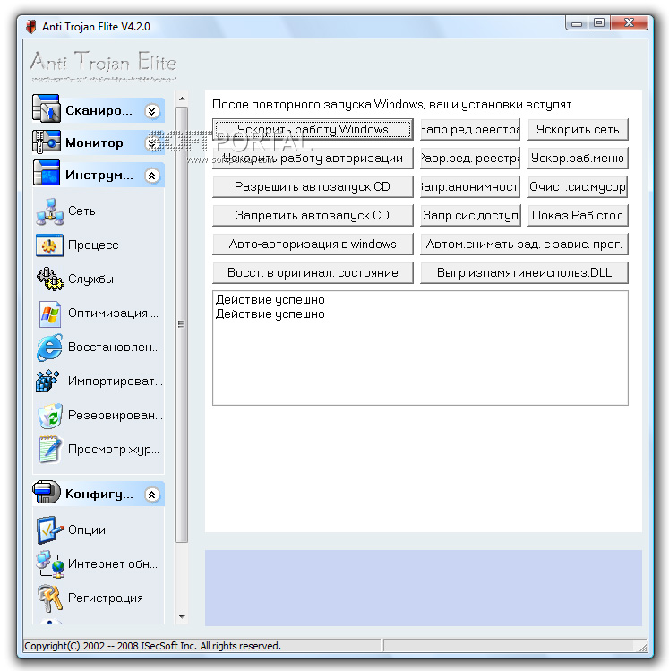This screenshot has height=671, width=669.
Task: Click the Copyright status bar text
Action: pyautogui.click(x=152, y=646)
